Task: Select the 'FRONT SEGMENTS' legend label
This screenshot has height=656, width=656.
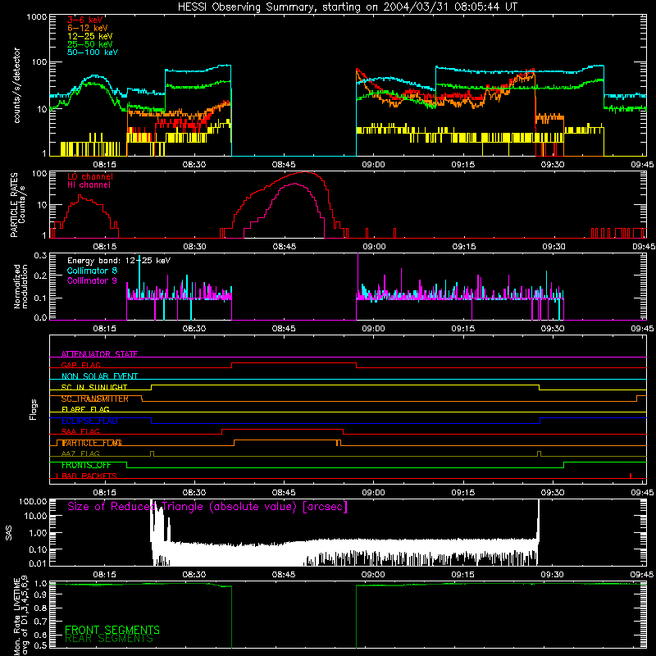Action: (x=112, y=630)
